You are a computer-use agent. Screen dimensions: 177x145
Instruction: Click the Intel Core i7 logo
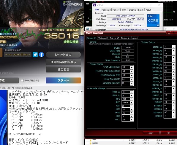click(x=153, y=20)
